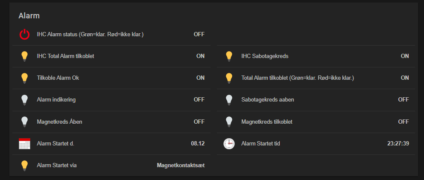
Task: Click the grey bulb beside Alarm indikering
Action: (x=25, y=100)
